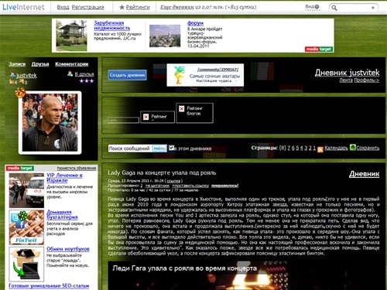387x290 pixels.
Task: Click the colorful avatars community logo
Action: [x=179, y=75]
